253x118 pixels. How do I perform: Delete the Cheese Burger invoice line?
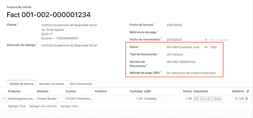(246, 99)
